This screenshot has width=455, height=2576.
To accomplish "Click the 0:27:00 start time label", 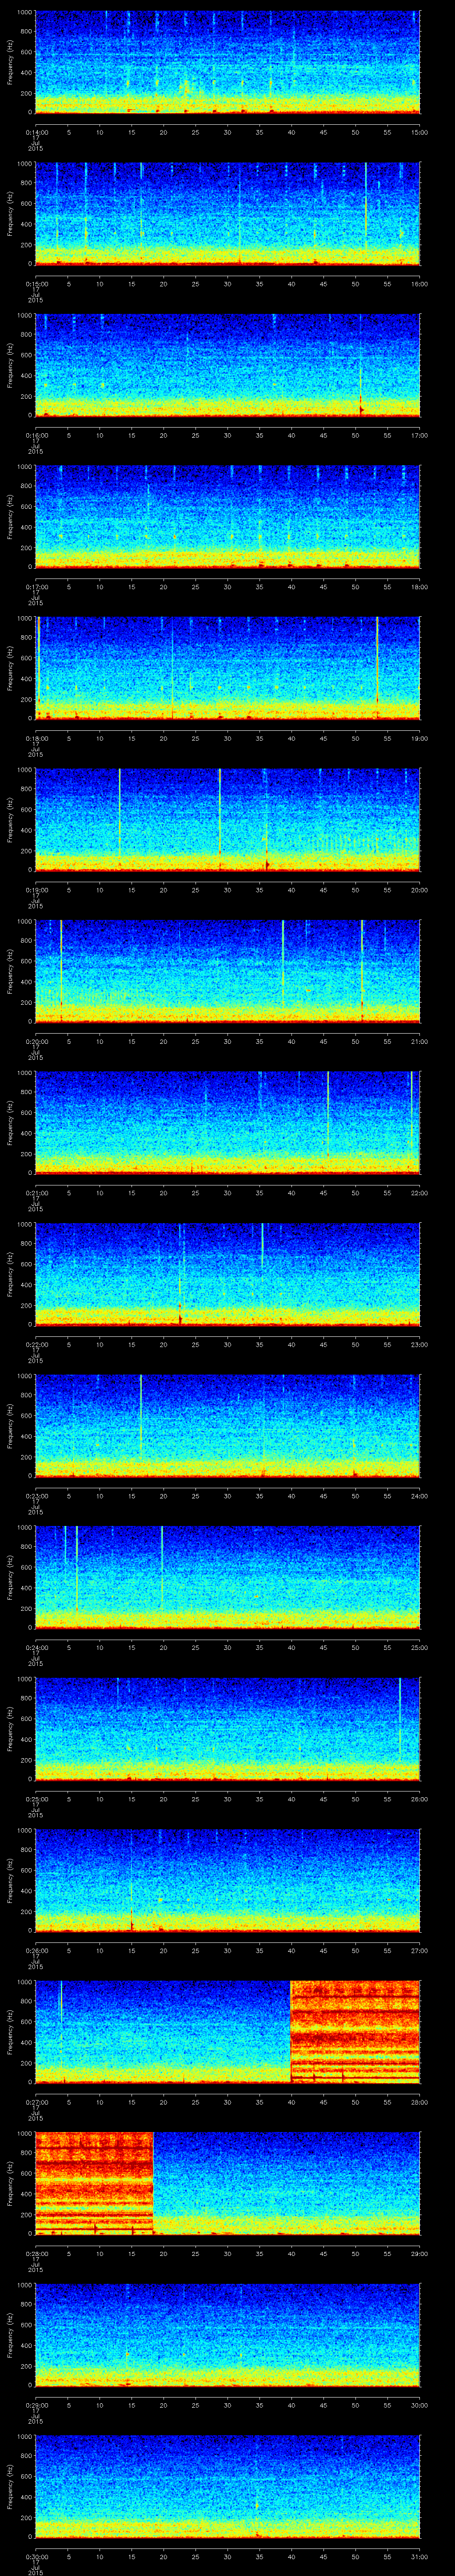I will 36,2102.
